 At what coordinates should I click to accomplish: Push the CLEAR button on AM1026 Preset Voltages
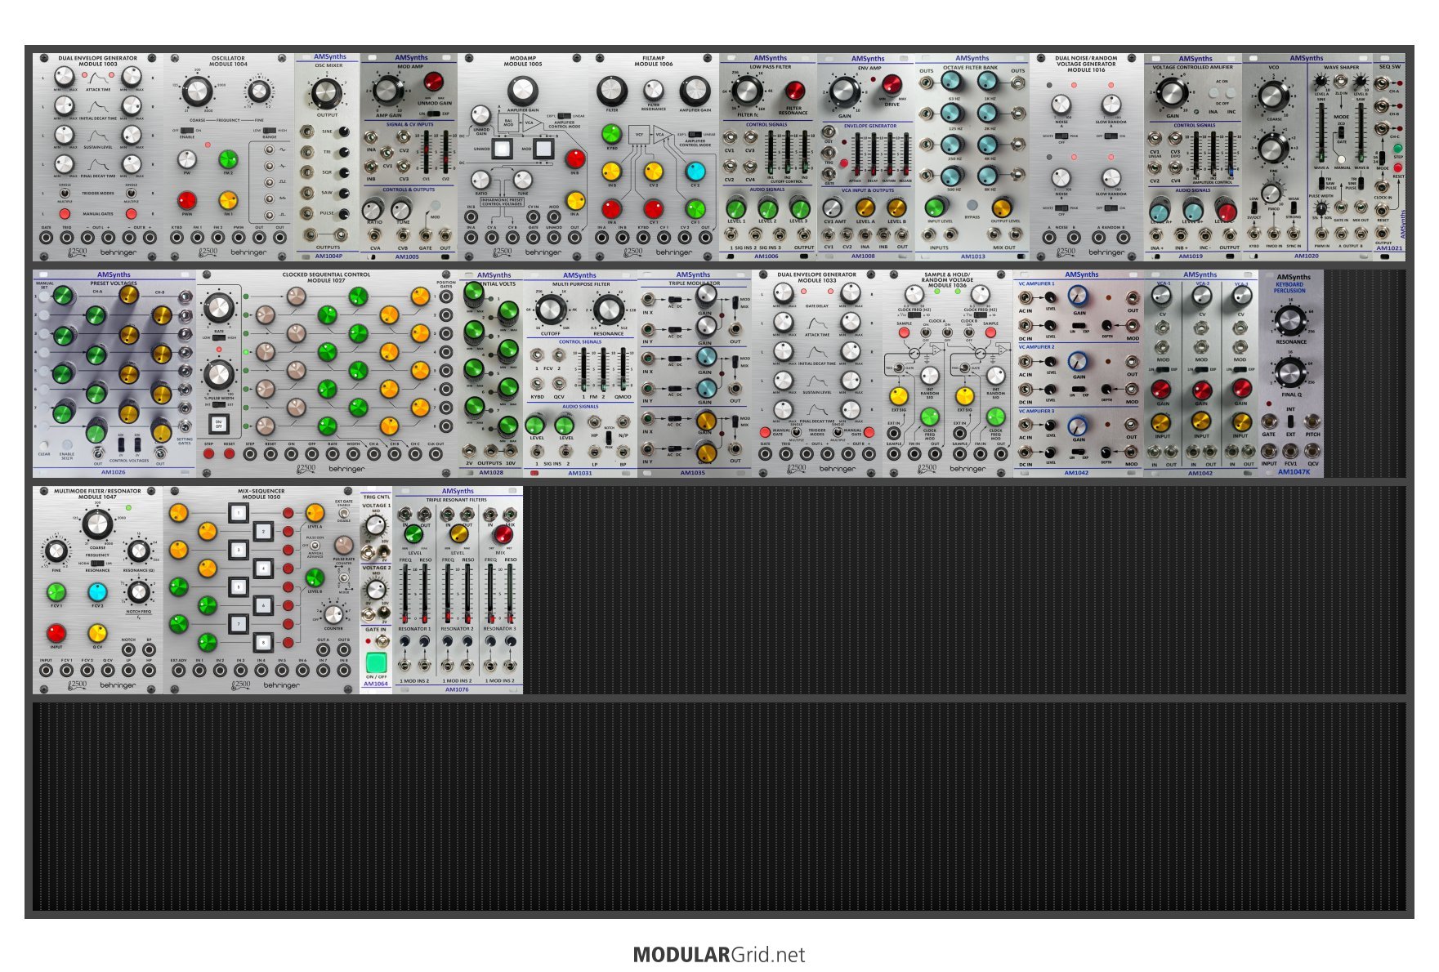(44, 445)
